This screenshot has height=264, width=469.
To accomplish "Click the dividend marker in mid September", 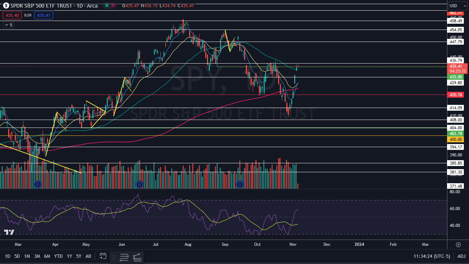I will [x=240, y=184].
